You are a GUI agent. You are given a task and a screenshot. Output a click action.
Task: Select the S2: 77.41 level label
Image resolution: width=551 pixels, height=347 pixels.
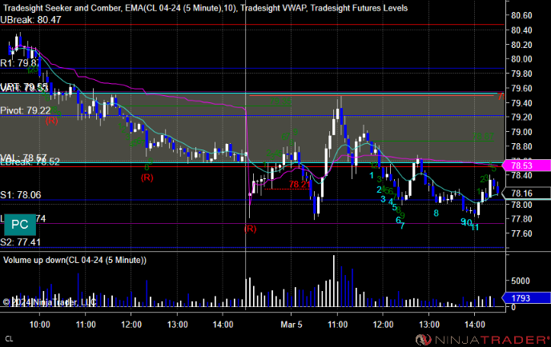[x=20, y=242]
